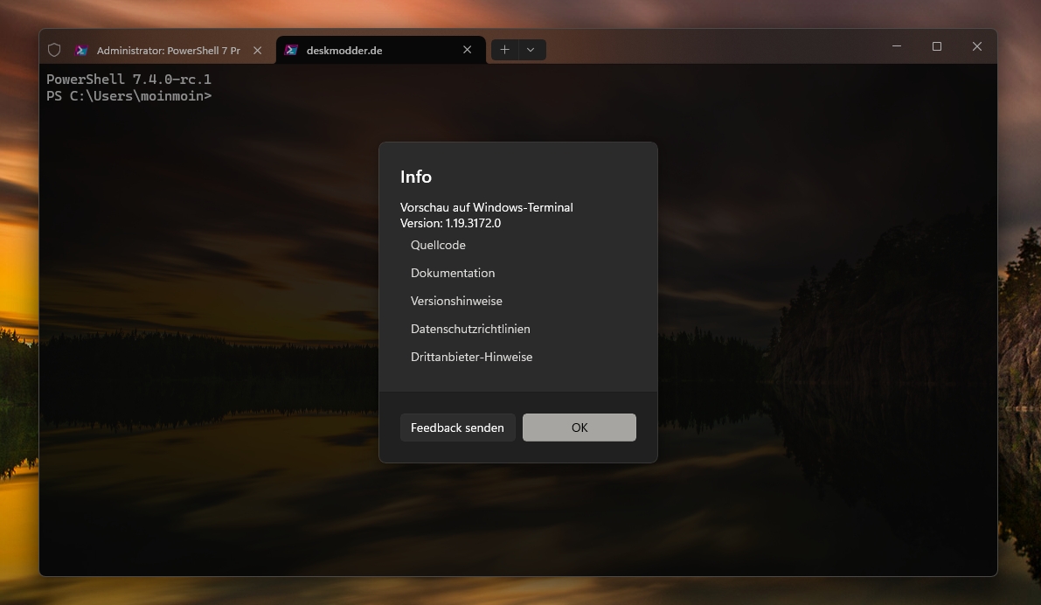Screen dimensions: 1041x605
Task: Expand the new tab profile dropdown
Action: point(531,50)
